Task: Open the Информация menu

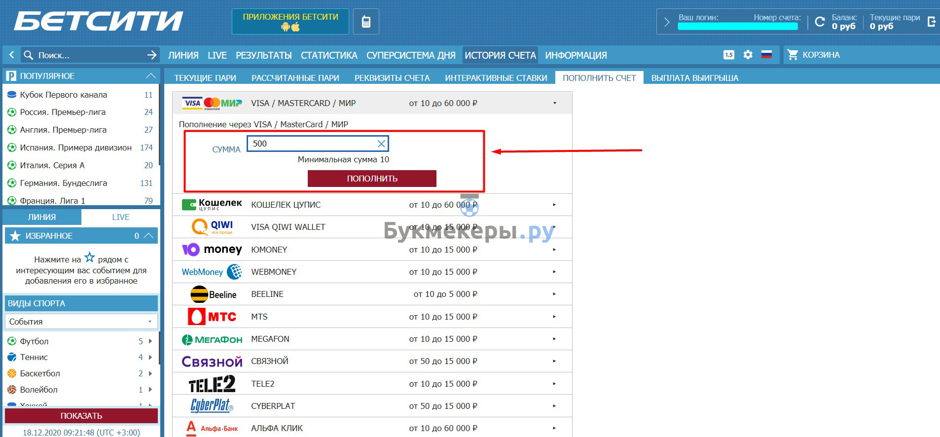Action: click(576, 55)
